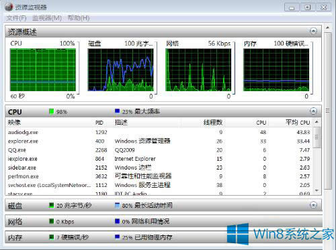Screen dimensions: 336x250
Task: Sort by the 平均 CPU column header
Action: (298, 123)
